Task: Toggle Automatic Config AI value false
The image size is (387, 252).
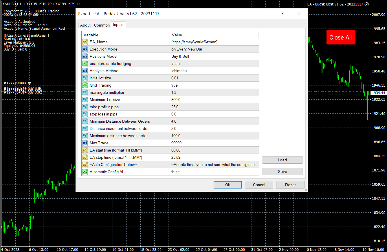Action: pyautogui.click(x=214, y=172)
